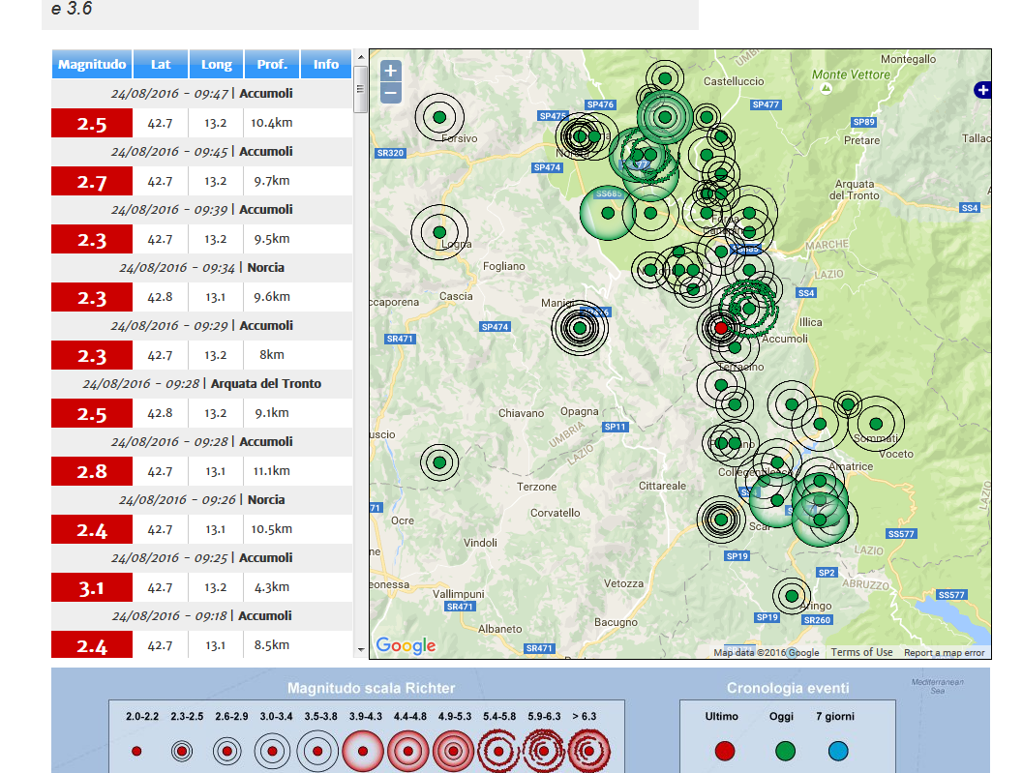Click the map zoom in plus icon
Image resolution: width=1023 pixels, height=773 pixels.
[390, 71]
